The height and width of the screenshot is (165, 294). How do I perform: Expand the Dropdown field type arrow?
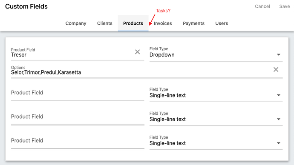pos(279,54)
